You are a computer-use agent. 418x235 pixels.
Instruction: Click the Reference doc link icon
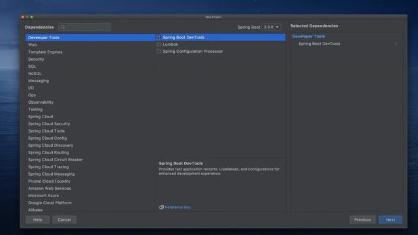(x=161, y=207)
